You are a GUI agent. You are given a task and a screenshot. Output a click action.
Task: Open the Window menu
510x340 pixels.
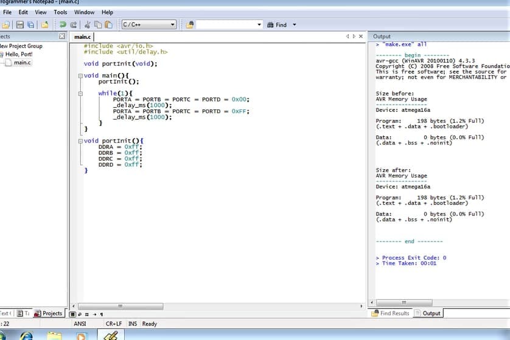point(84,12)
